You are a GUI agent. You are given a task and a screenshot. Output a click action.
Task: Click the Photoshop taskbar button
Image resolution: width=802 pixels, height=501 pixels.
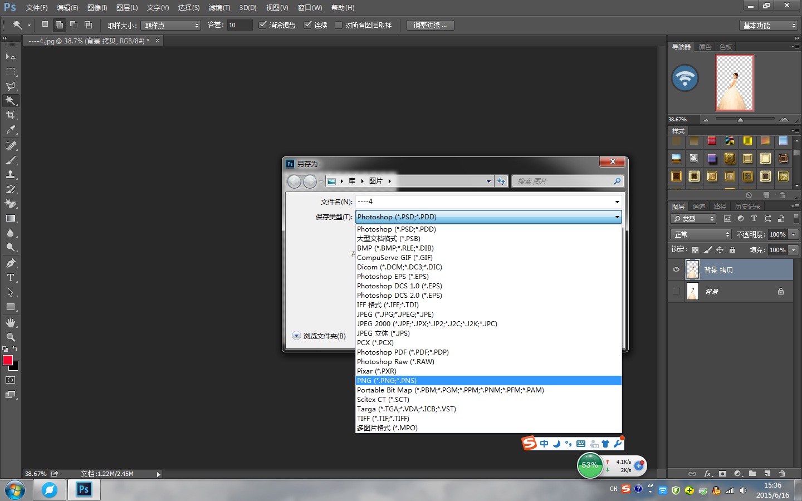[x=84, y=490]
